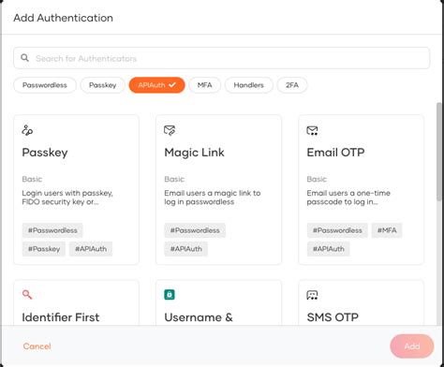The height and width of the screenshot is (367, 444).
Task: Select the SMS OTP authenticator title
Action: pos(333,317)
